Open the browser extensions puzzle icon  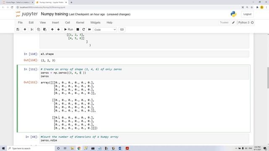click(257, 7)
